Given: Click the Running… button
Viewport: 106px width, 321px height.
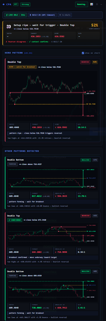Looking at the screenshot, I should click(82, 4).
